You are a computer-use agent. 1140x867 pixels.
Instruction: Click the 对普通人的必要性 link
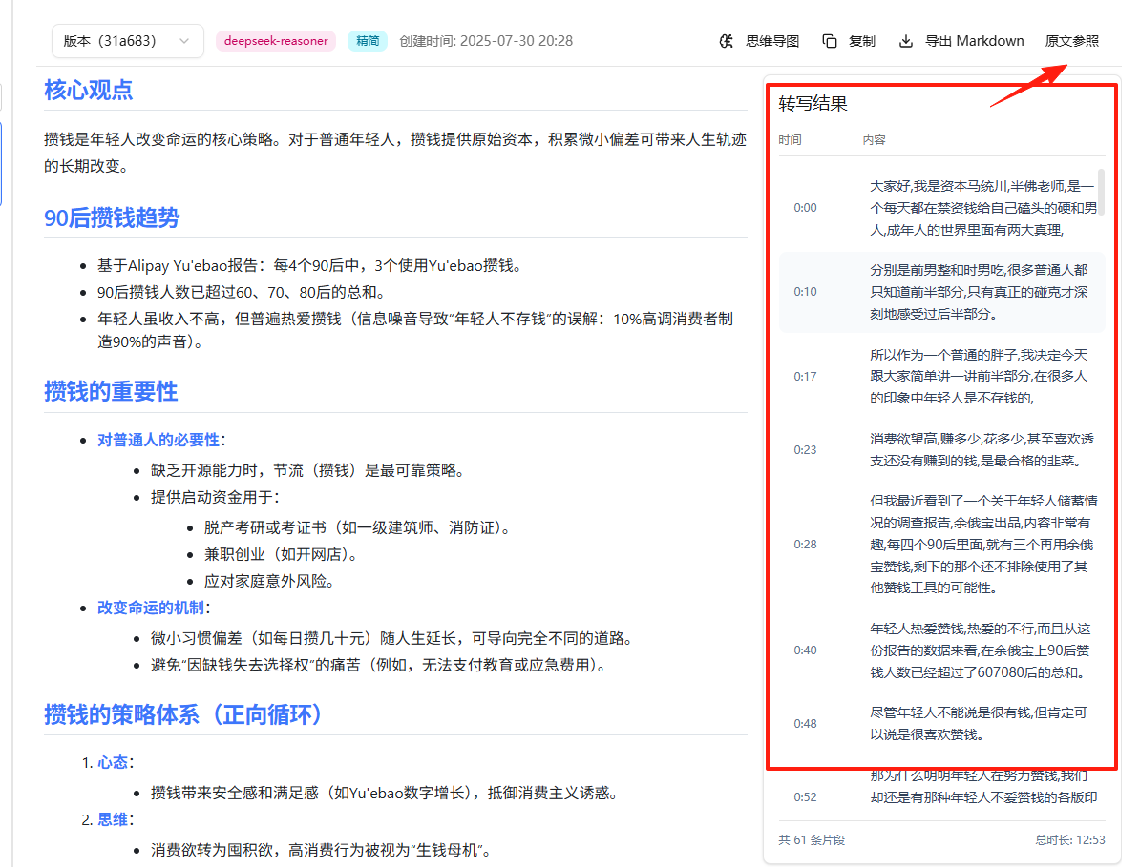(x=158, y=440)
